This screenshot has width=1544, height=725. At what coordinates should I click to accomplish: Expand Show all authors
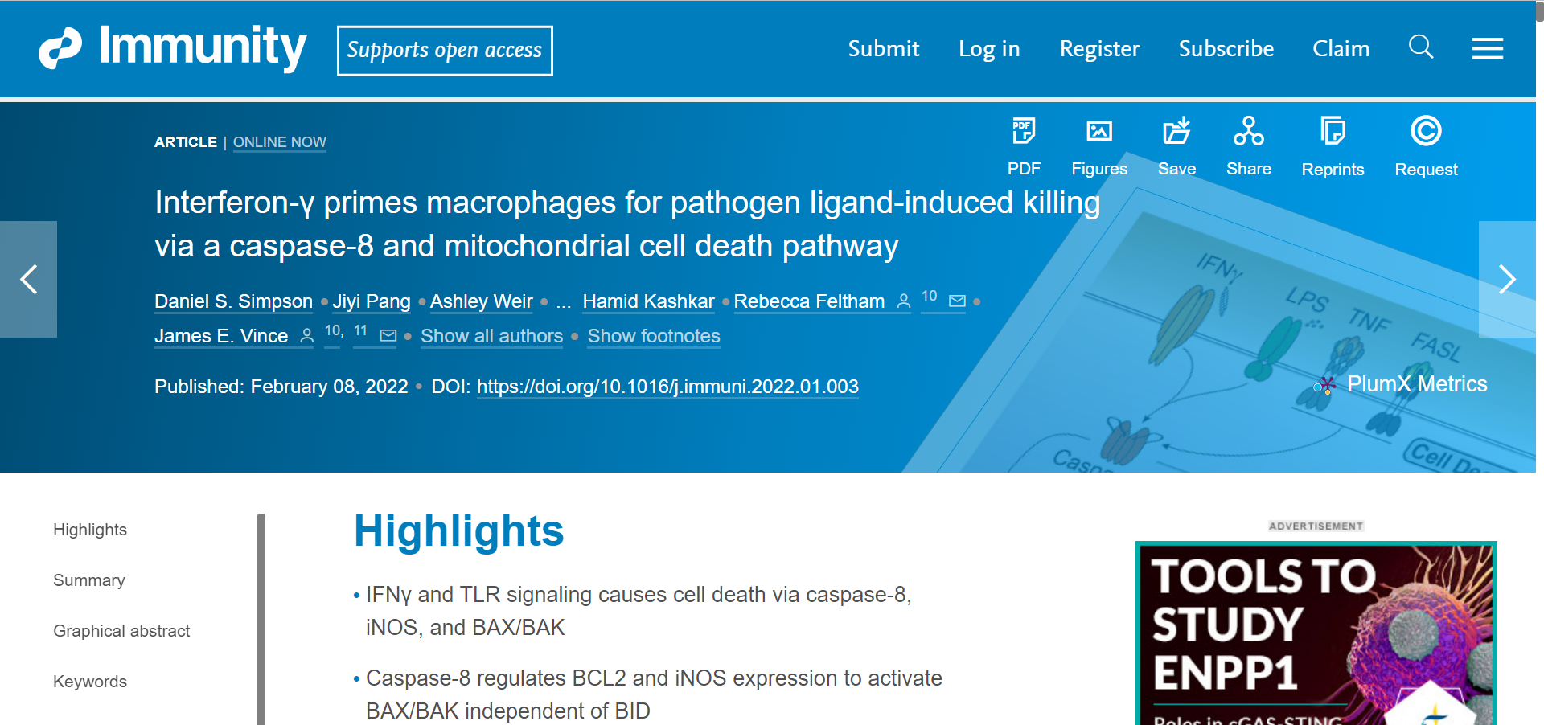[x=491, y=336]
